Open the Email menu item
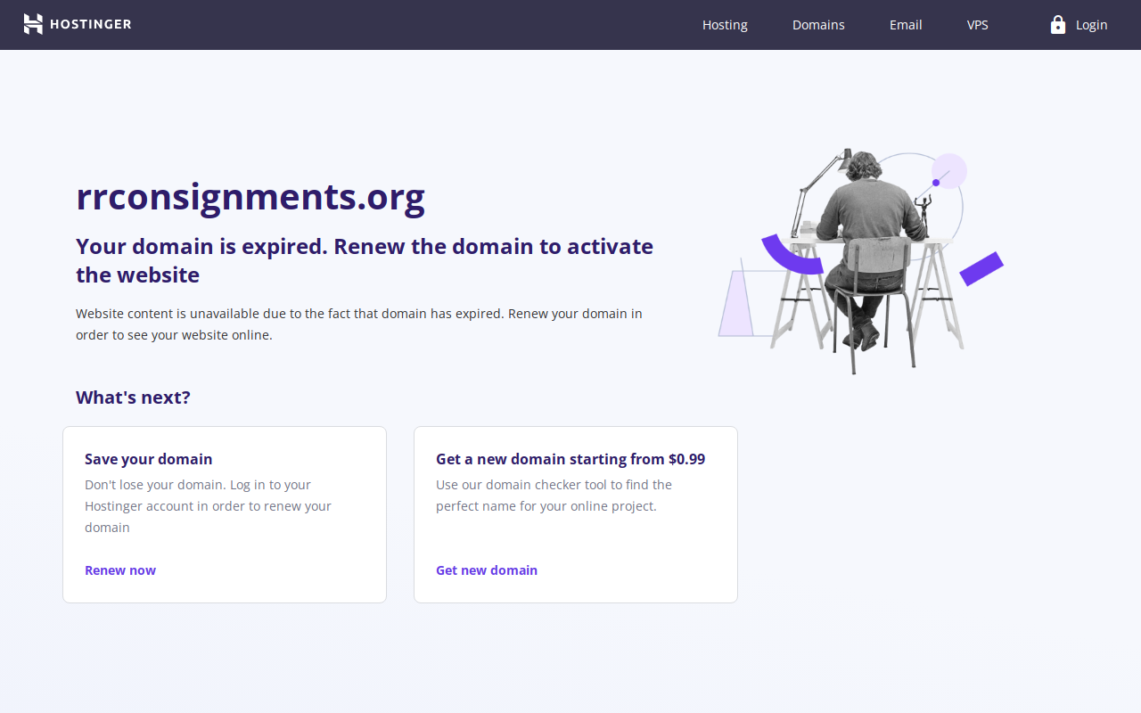Viewport: 1141px width, 713px height. [x=906, y=25]
